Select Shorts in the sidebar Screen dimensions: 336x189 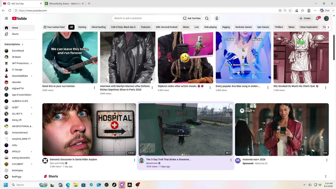pyautogui.click(x=18, y=34)
